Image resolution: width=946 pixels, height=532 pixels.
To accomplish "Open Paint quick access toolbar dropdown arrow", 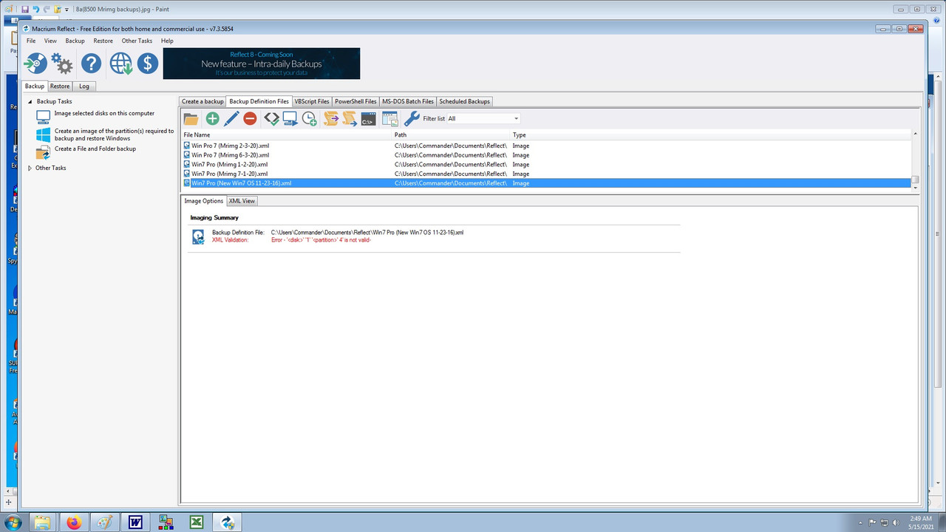I will 67,10.
